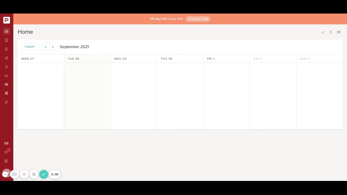This screenshot has height=195, width=347.
Task: Select the WED 29 day header
Action: tap(134, 58)
